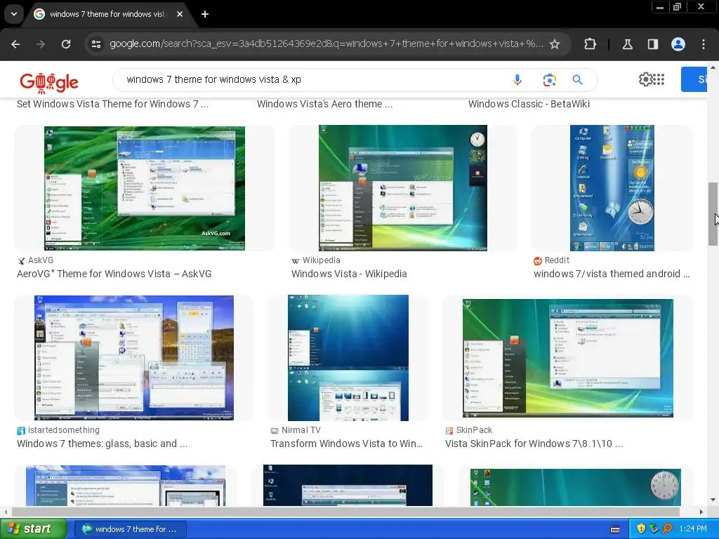
Task: Reload the current page
Action: 66,44
